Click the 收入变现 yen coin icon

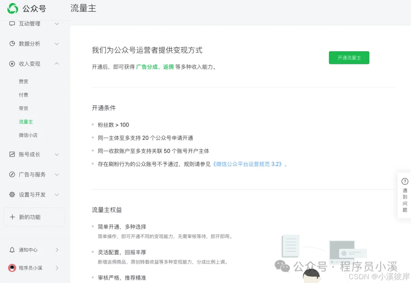12,64
